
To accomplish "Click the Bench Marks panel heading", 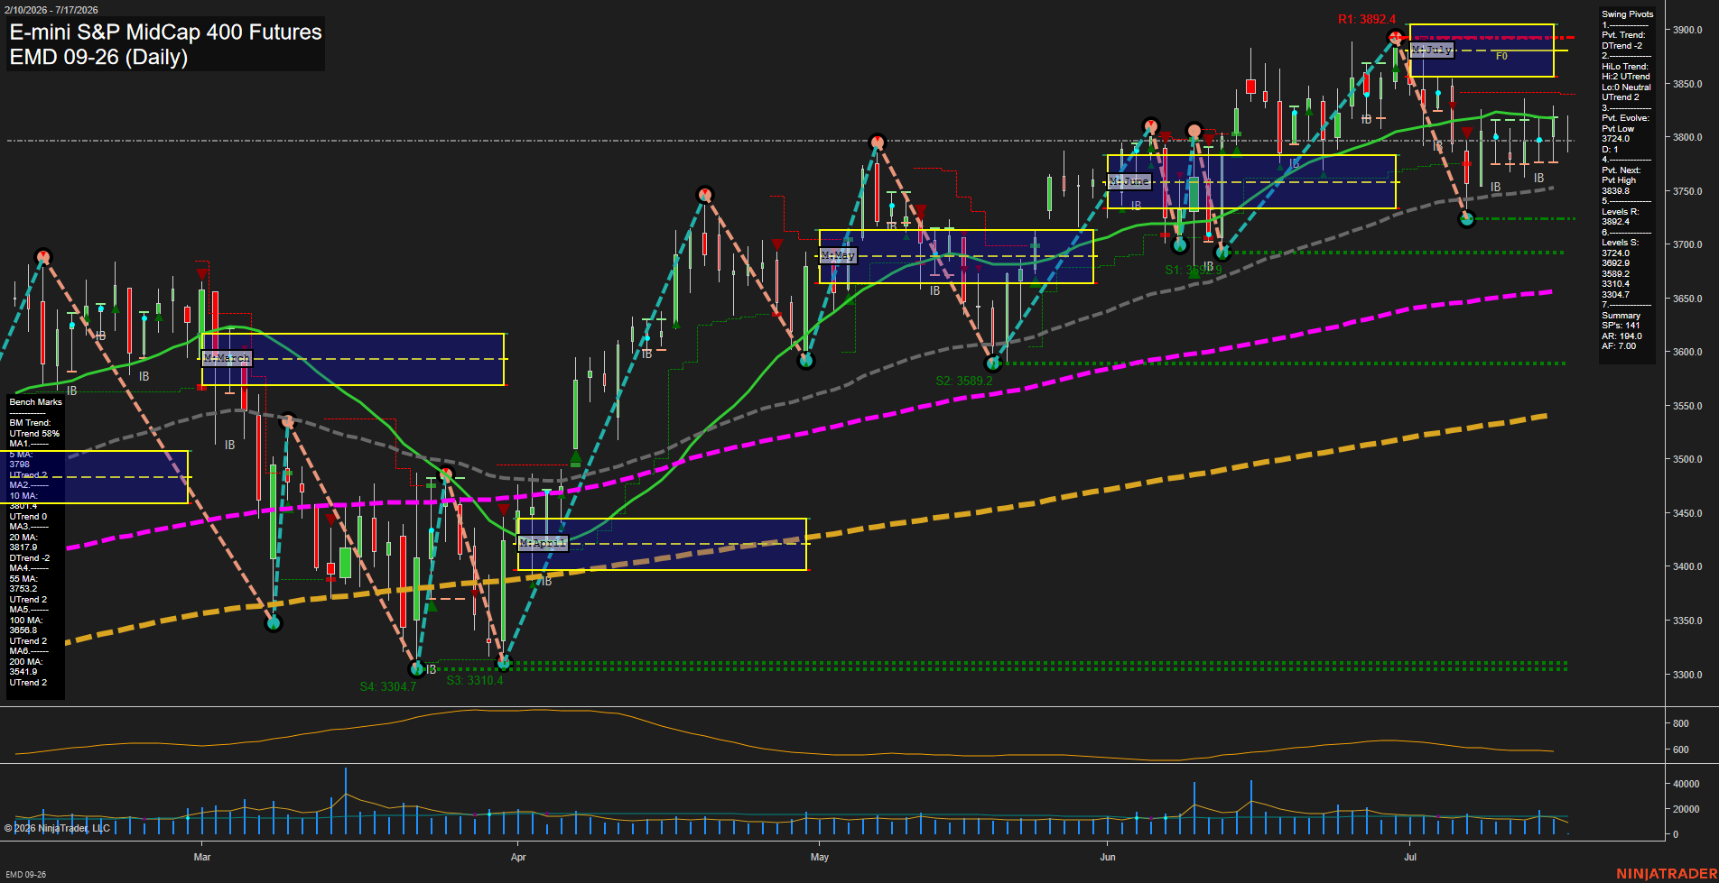I will [x=36, y=402].
